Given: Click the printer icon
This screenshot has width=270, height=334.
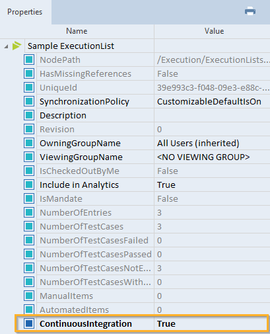Looking at the screenshot, I should coord(250,11).
